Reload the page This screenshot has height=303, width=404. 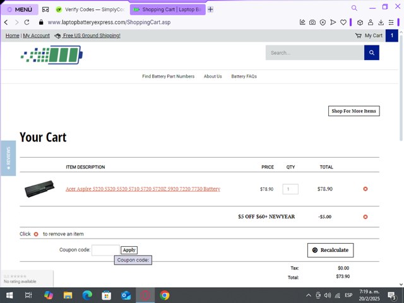click(27, 23)
